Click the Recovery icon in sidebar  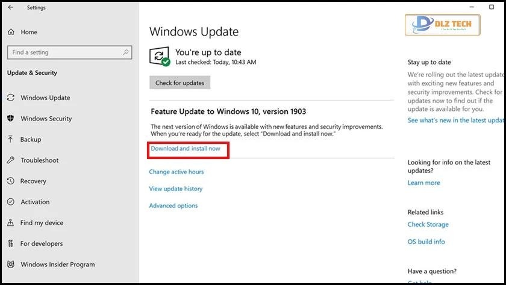point(11,181)
